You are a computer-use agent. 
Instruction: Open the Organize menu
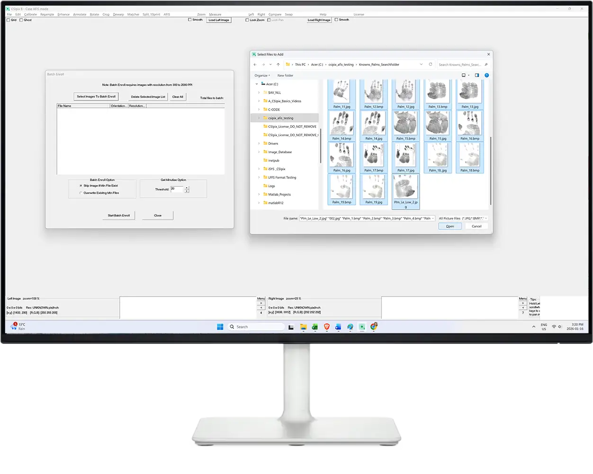pos(262,76)
